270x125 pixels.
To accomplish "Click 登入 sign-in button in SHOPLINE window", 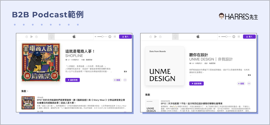I will 125,37.
